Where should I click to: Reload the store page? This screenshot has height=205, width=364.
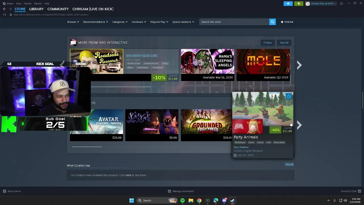coord(4,15)
